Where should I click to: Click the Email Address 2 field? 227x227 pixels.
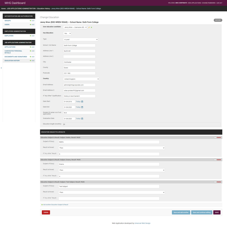[x=79, y=90]
